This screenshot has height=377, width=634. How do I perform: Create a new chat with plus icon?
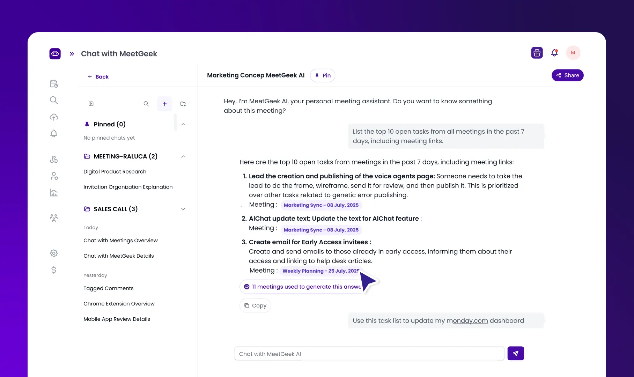pyautogui.click(x=164, y=104)
